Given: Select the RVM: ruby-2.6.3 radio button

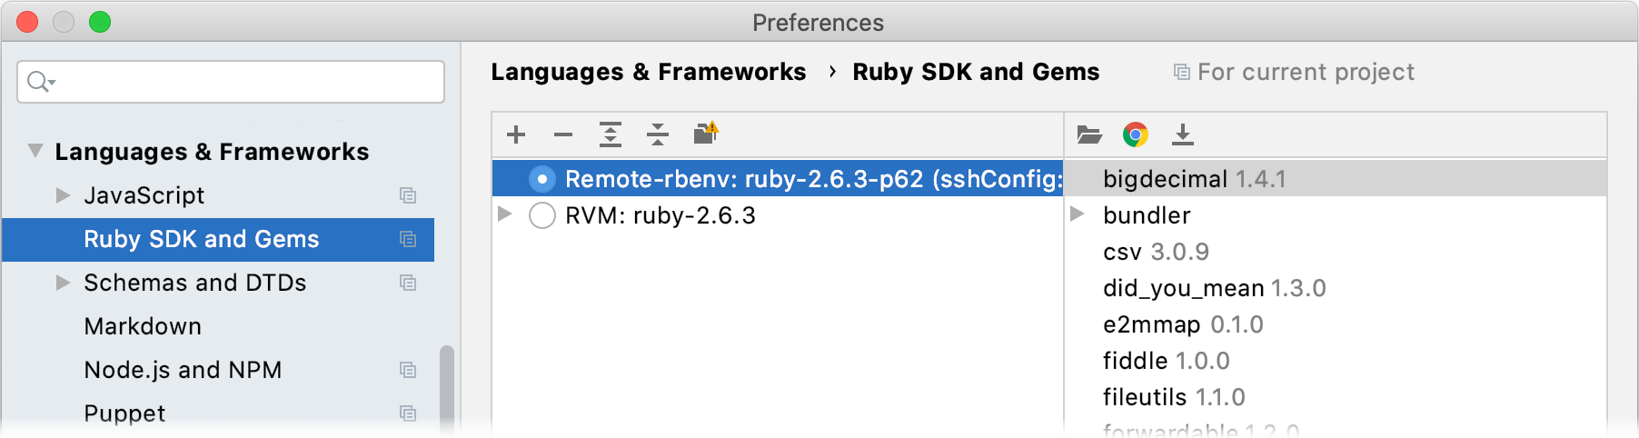Looking at the screenshot, I should (x=542, y=215).
